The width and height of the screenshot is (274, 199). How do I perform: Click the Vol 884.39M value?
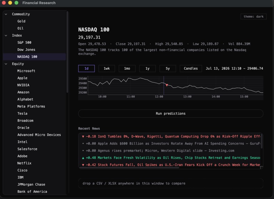pos(239,44)
